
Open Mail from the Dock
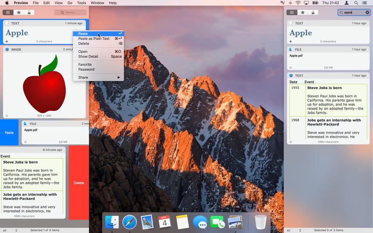coord(147,222)
